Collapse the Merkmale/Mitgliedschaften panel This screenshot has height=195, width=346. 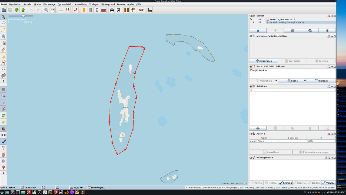click(251, 36)
